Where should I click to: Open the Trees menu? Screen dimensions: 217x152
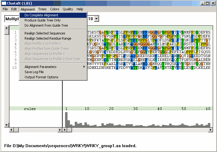[42, 9]
